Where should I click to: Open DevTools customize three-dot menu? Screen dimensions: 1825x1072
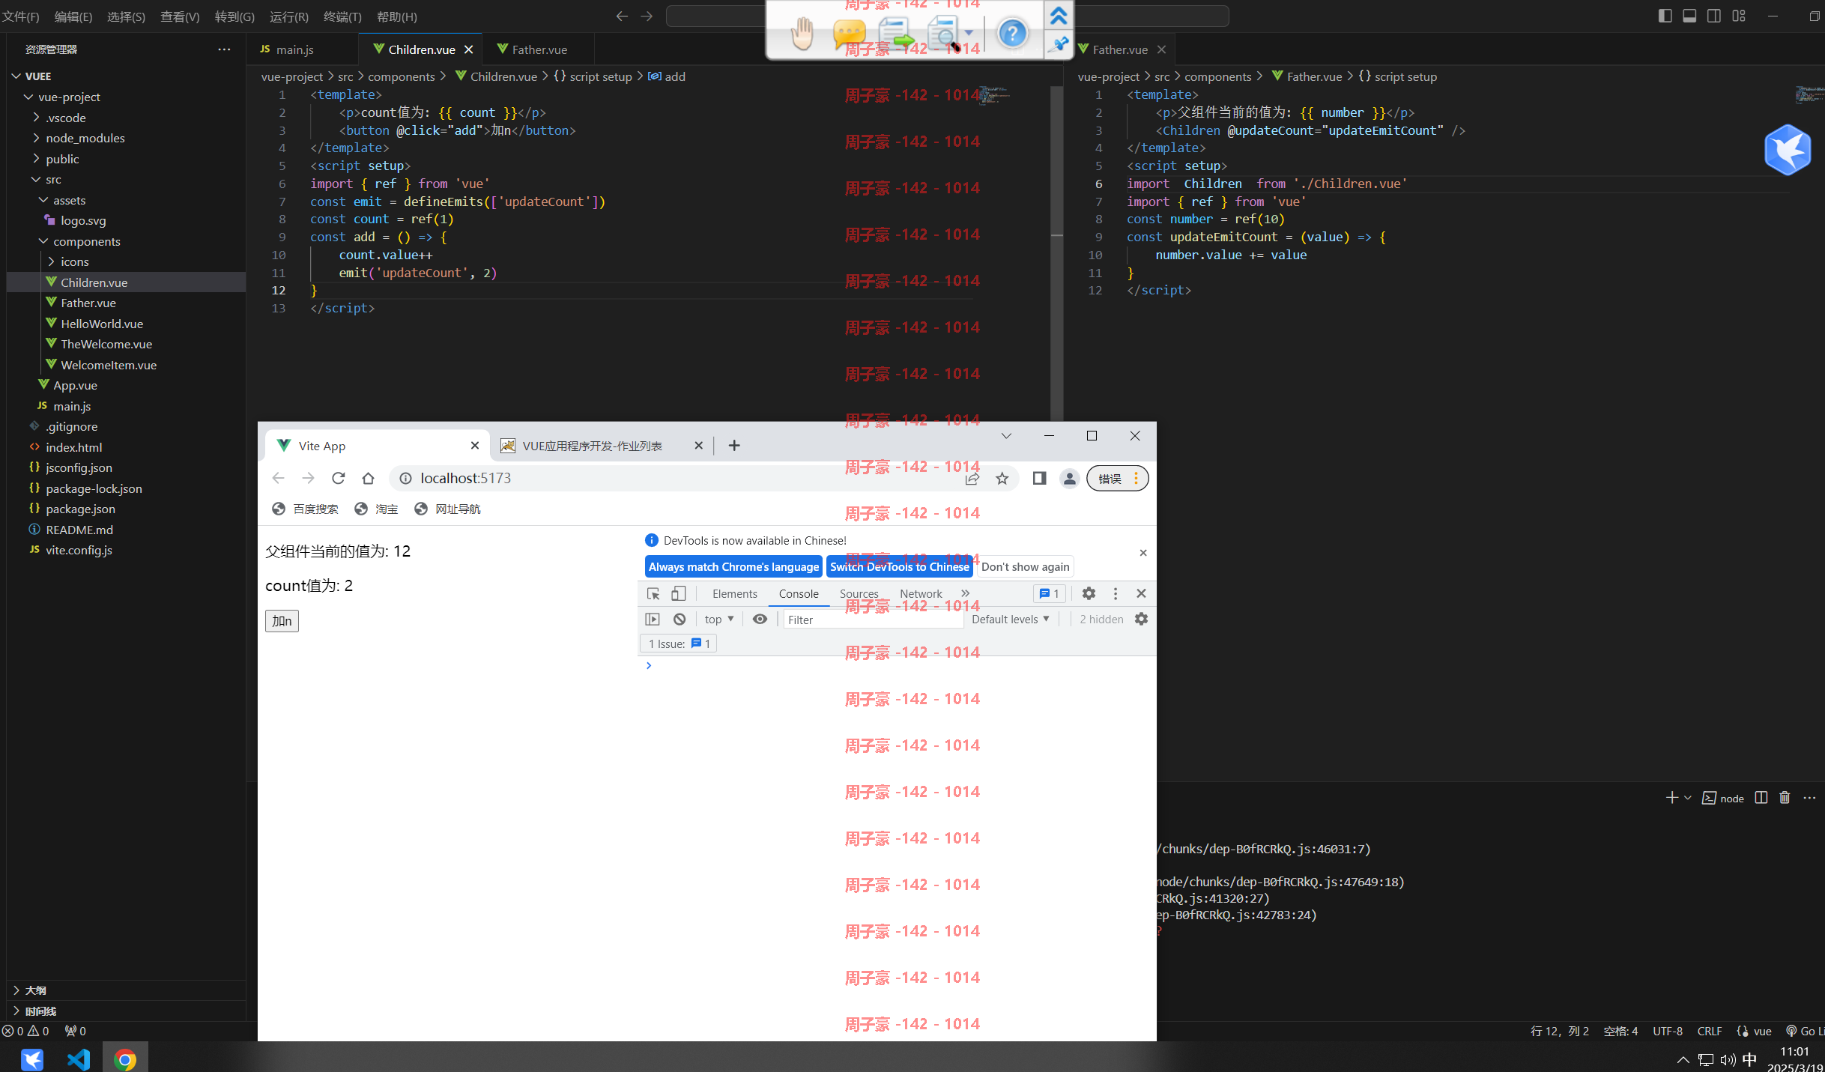tap(1116, 594)
